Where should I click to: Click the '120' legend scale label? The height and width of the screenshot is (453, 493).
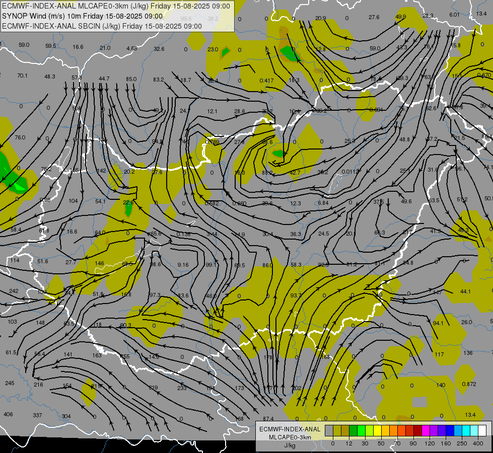tap(430, 443)
